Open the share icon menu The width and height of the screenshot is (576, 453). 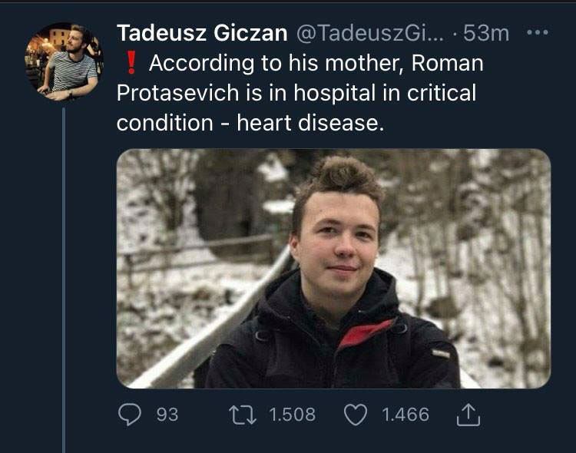(466, 415)
